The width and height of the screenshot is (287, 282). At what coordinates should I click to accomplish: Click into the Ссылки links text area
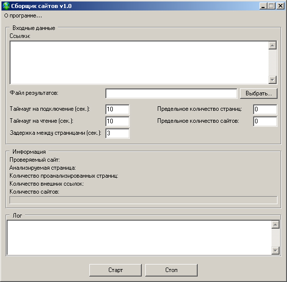(x=139, y=62)
